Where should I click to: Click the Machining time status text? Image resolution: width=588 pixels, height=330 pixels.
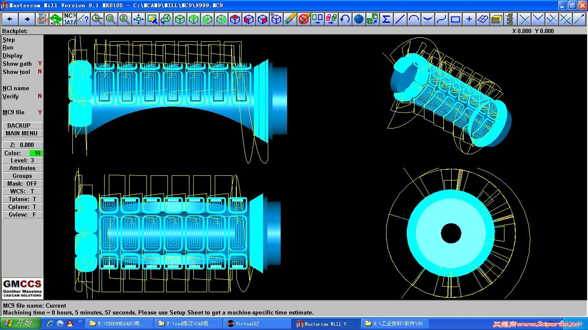(158, 312)
